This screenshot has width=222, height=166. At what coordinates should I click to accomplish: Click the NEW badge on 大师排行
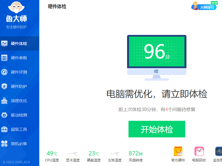[214, 3]
